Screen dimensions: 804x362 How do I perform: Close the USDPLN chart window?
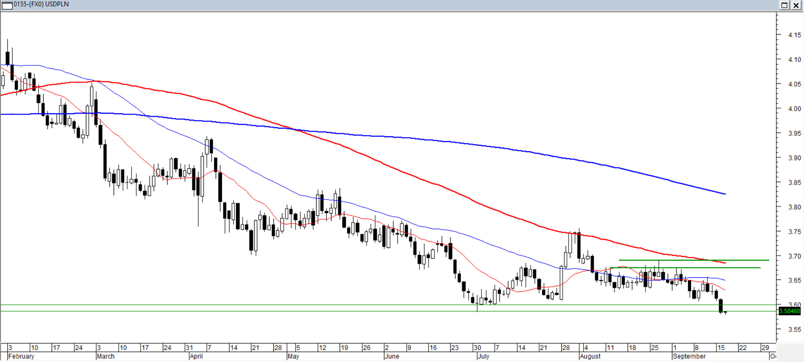coord(796,5)
